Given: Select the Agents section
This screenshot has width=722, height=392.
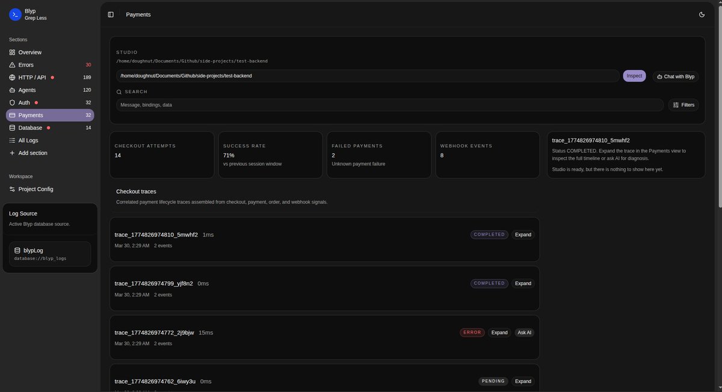Looking at the screenshot, I should tap(50, 90).
